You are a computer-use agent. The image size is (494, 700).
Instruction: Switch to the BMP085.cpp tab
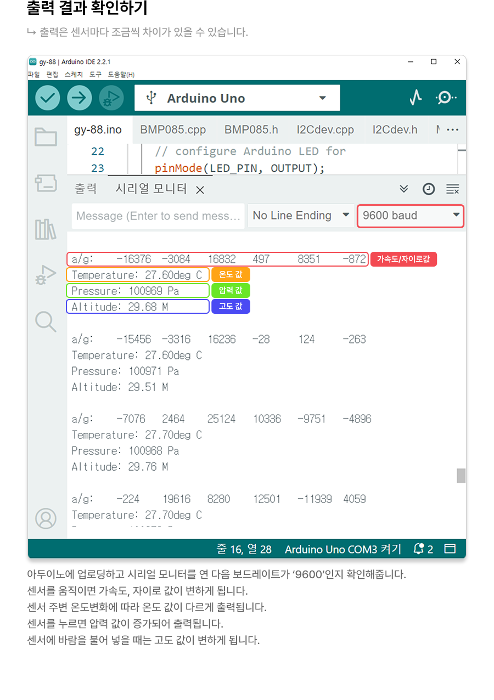173,130
